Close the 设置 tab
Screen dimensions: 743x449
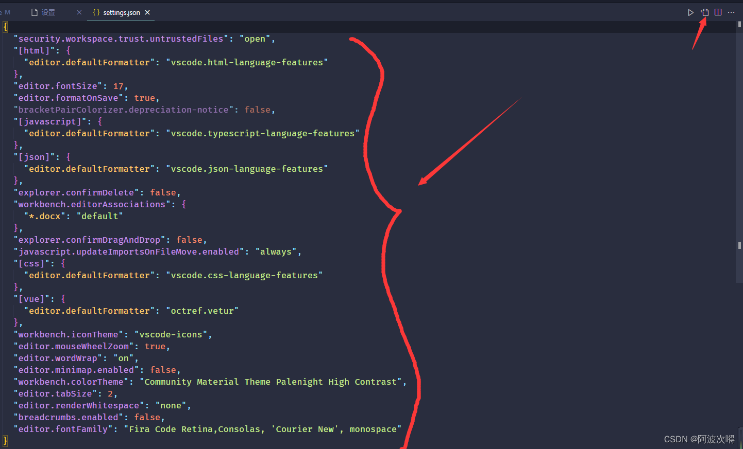(79, 12)
